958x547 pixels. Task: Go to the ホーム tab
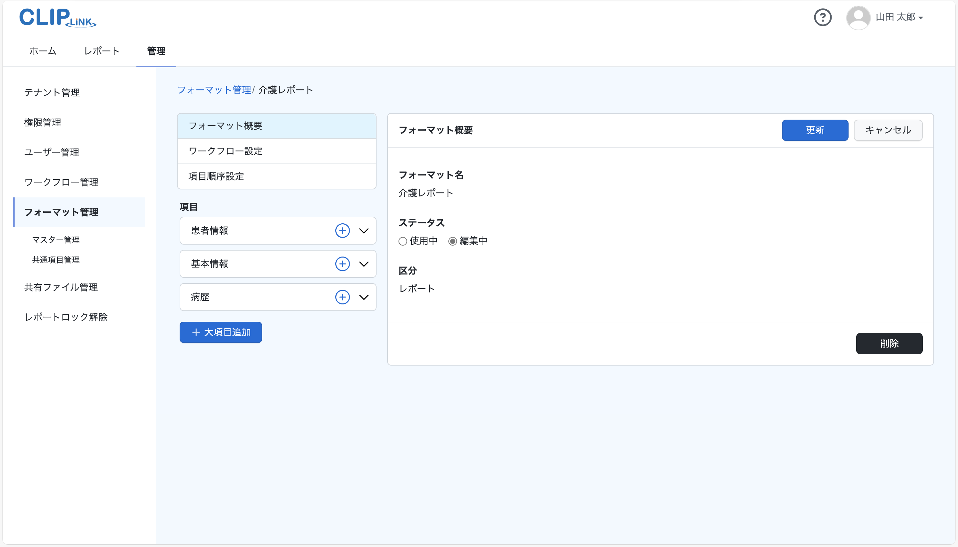pyautogui.click(x=43, y=51)
